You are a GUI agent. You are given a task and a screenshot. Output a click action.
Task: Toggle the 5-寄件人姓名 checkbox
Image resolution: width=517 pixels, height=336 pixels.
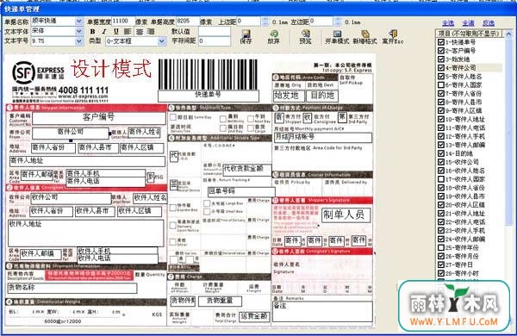click(x=441, y=77)
